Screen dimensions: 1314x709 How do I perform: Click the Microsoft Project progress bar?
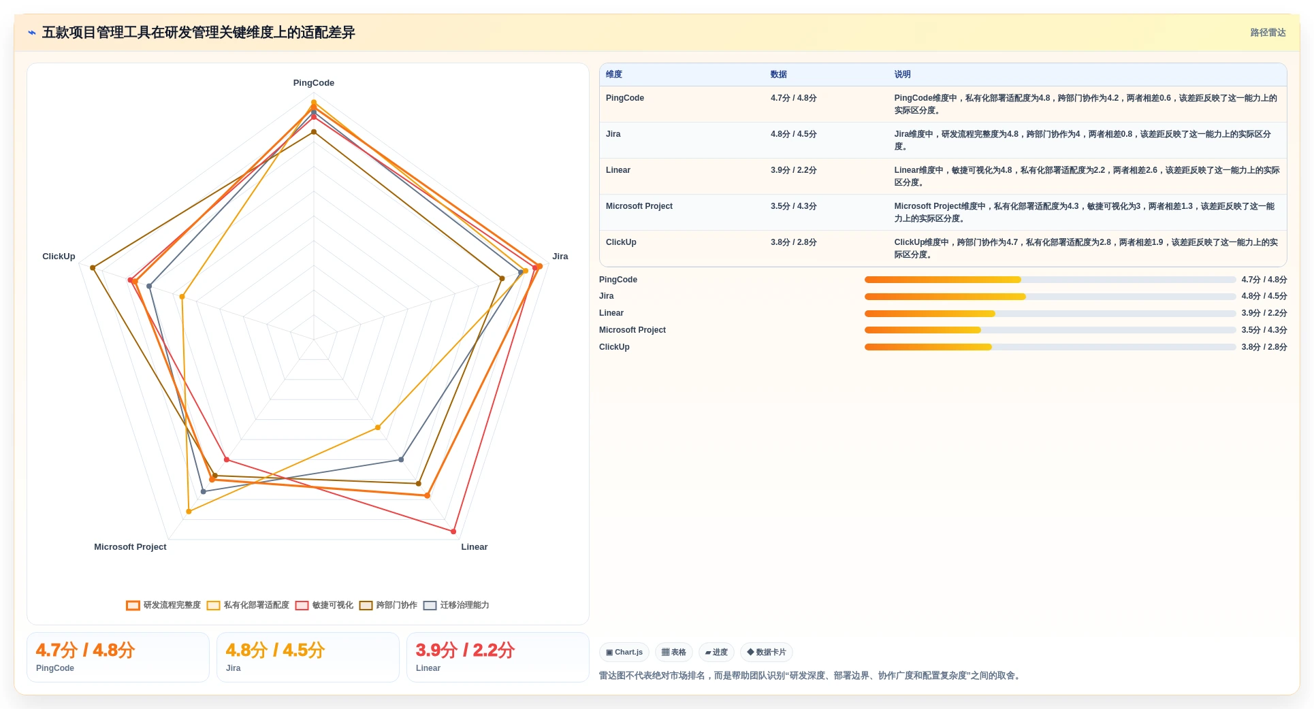pos(1050,330)
